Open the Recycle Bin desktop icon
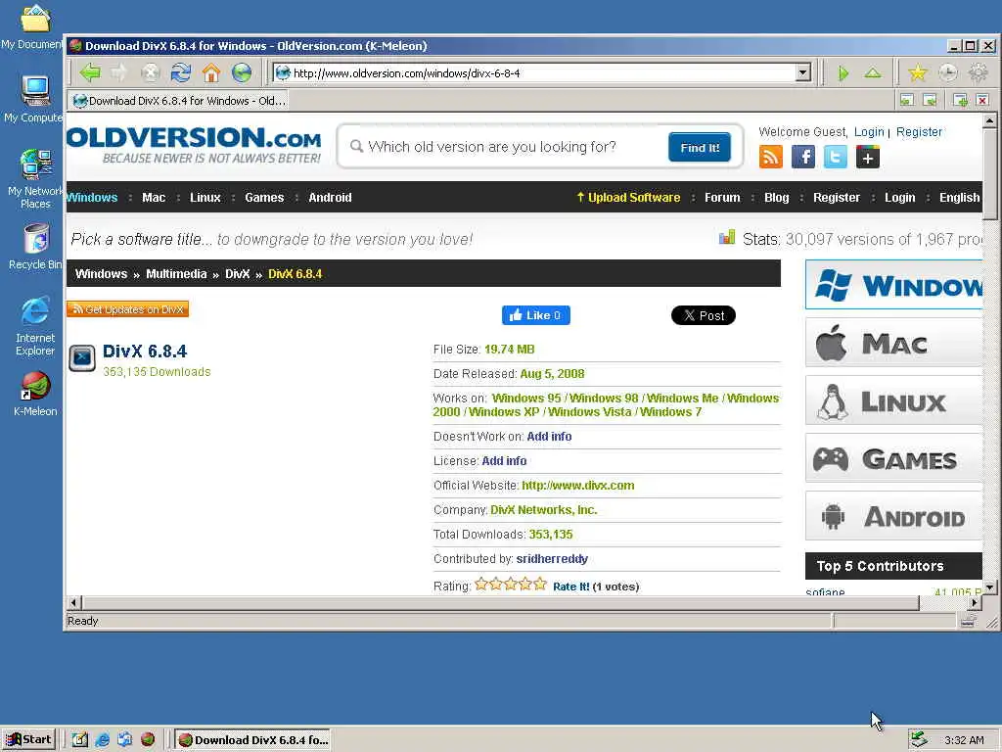 [x=36, y=246]
